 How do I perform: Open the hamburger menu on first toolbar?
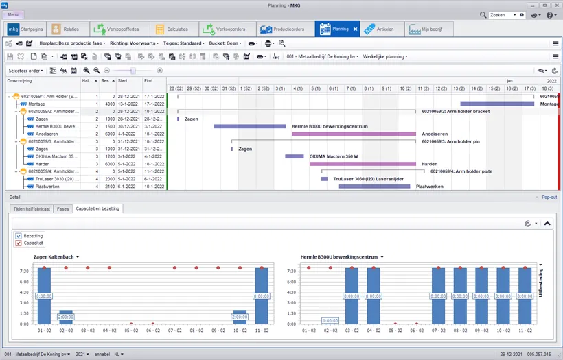pos(555,43)
